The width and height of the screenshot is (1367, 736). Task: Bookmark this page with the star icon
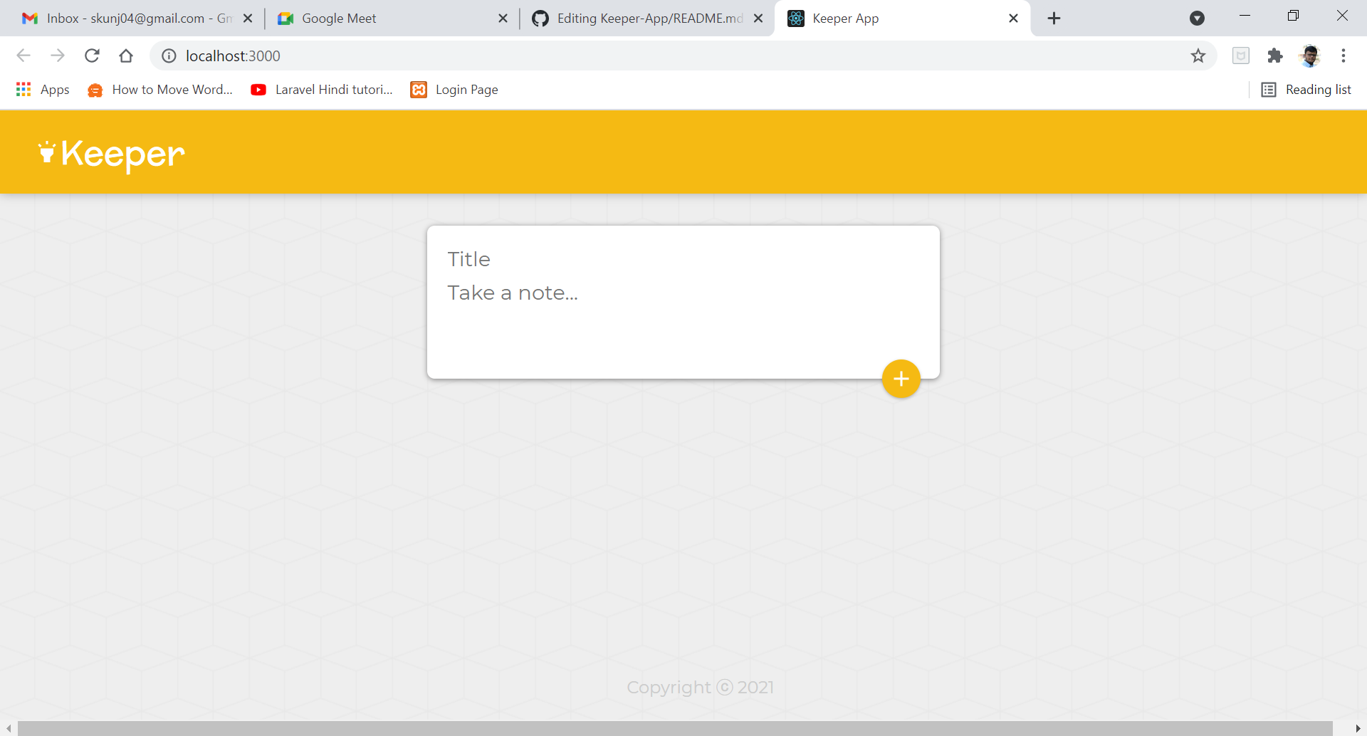(x=1198, y=56)
